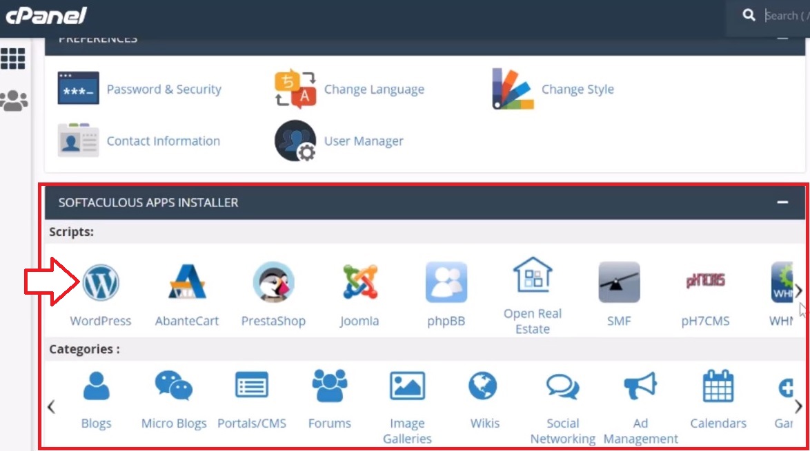Screen dimensions: 810x451
Task: Open the Social Networking chat icon
Action: [x=563, y=386]
